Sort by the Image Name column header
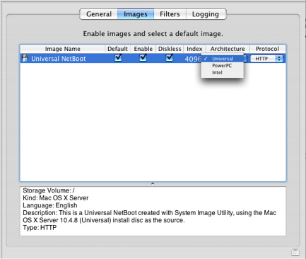The width and height of the screenshot is (306, 259). click(x=63, y=49)
